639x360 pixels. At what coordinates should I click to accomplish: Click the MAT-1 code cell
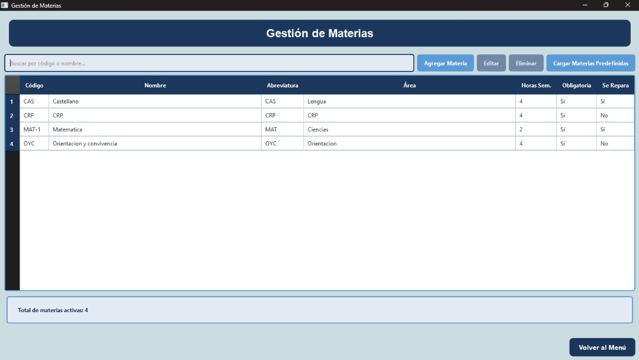[34, 129]
